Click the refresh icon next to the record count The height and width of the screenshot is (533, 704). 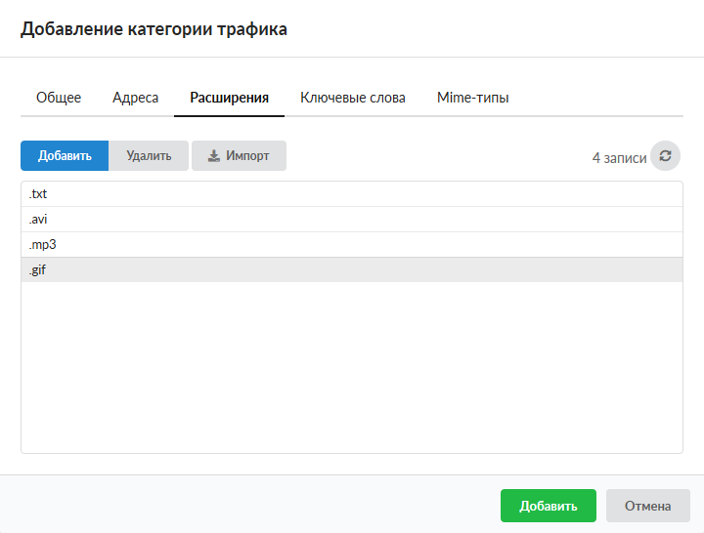tap(665, 156)
